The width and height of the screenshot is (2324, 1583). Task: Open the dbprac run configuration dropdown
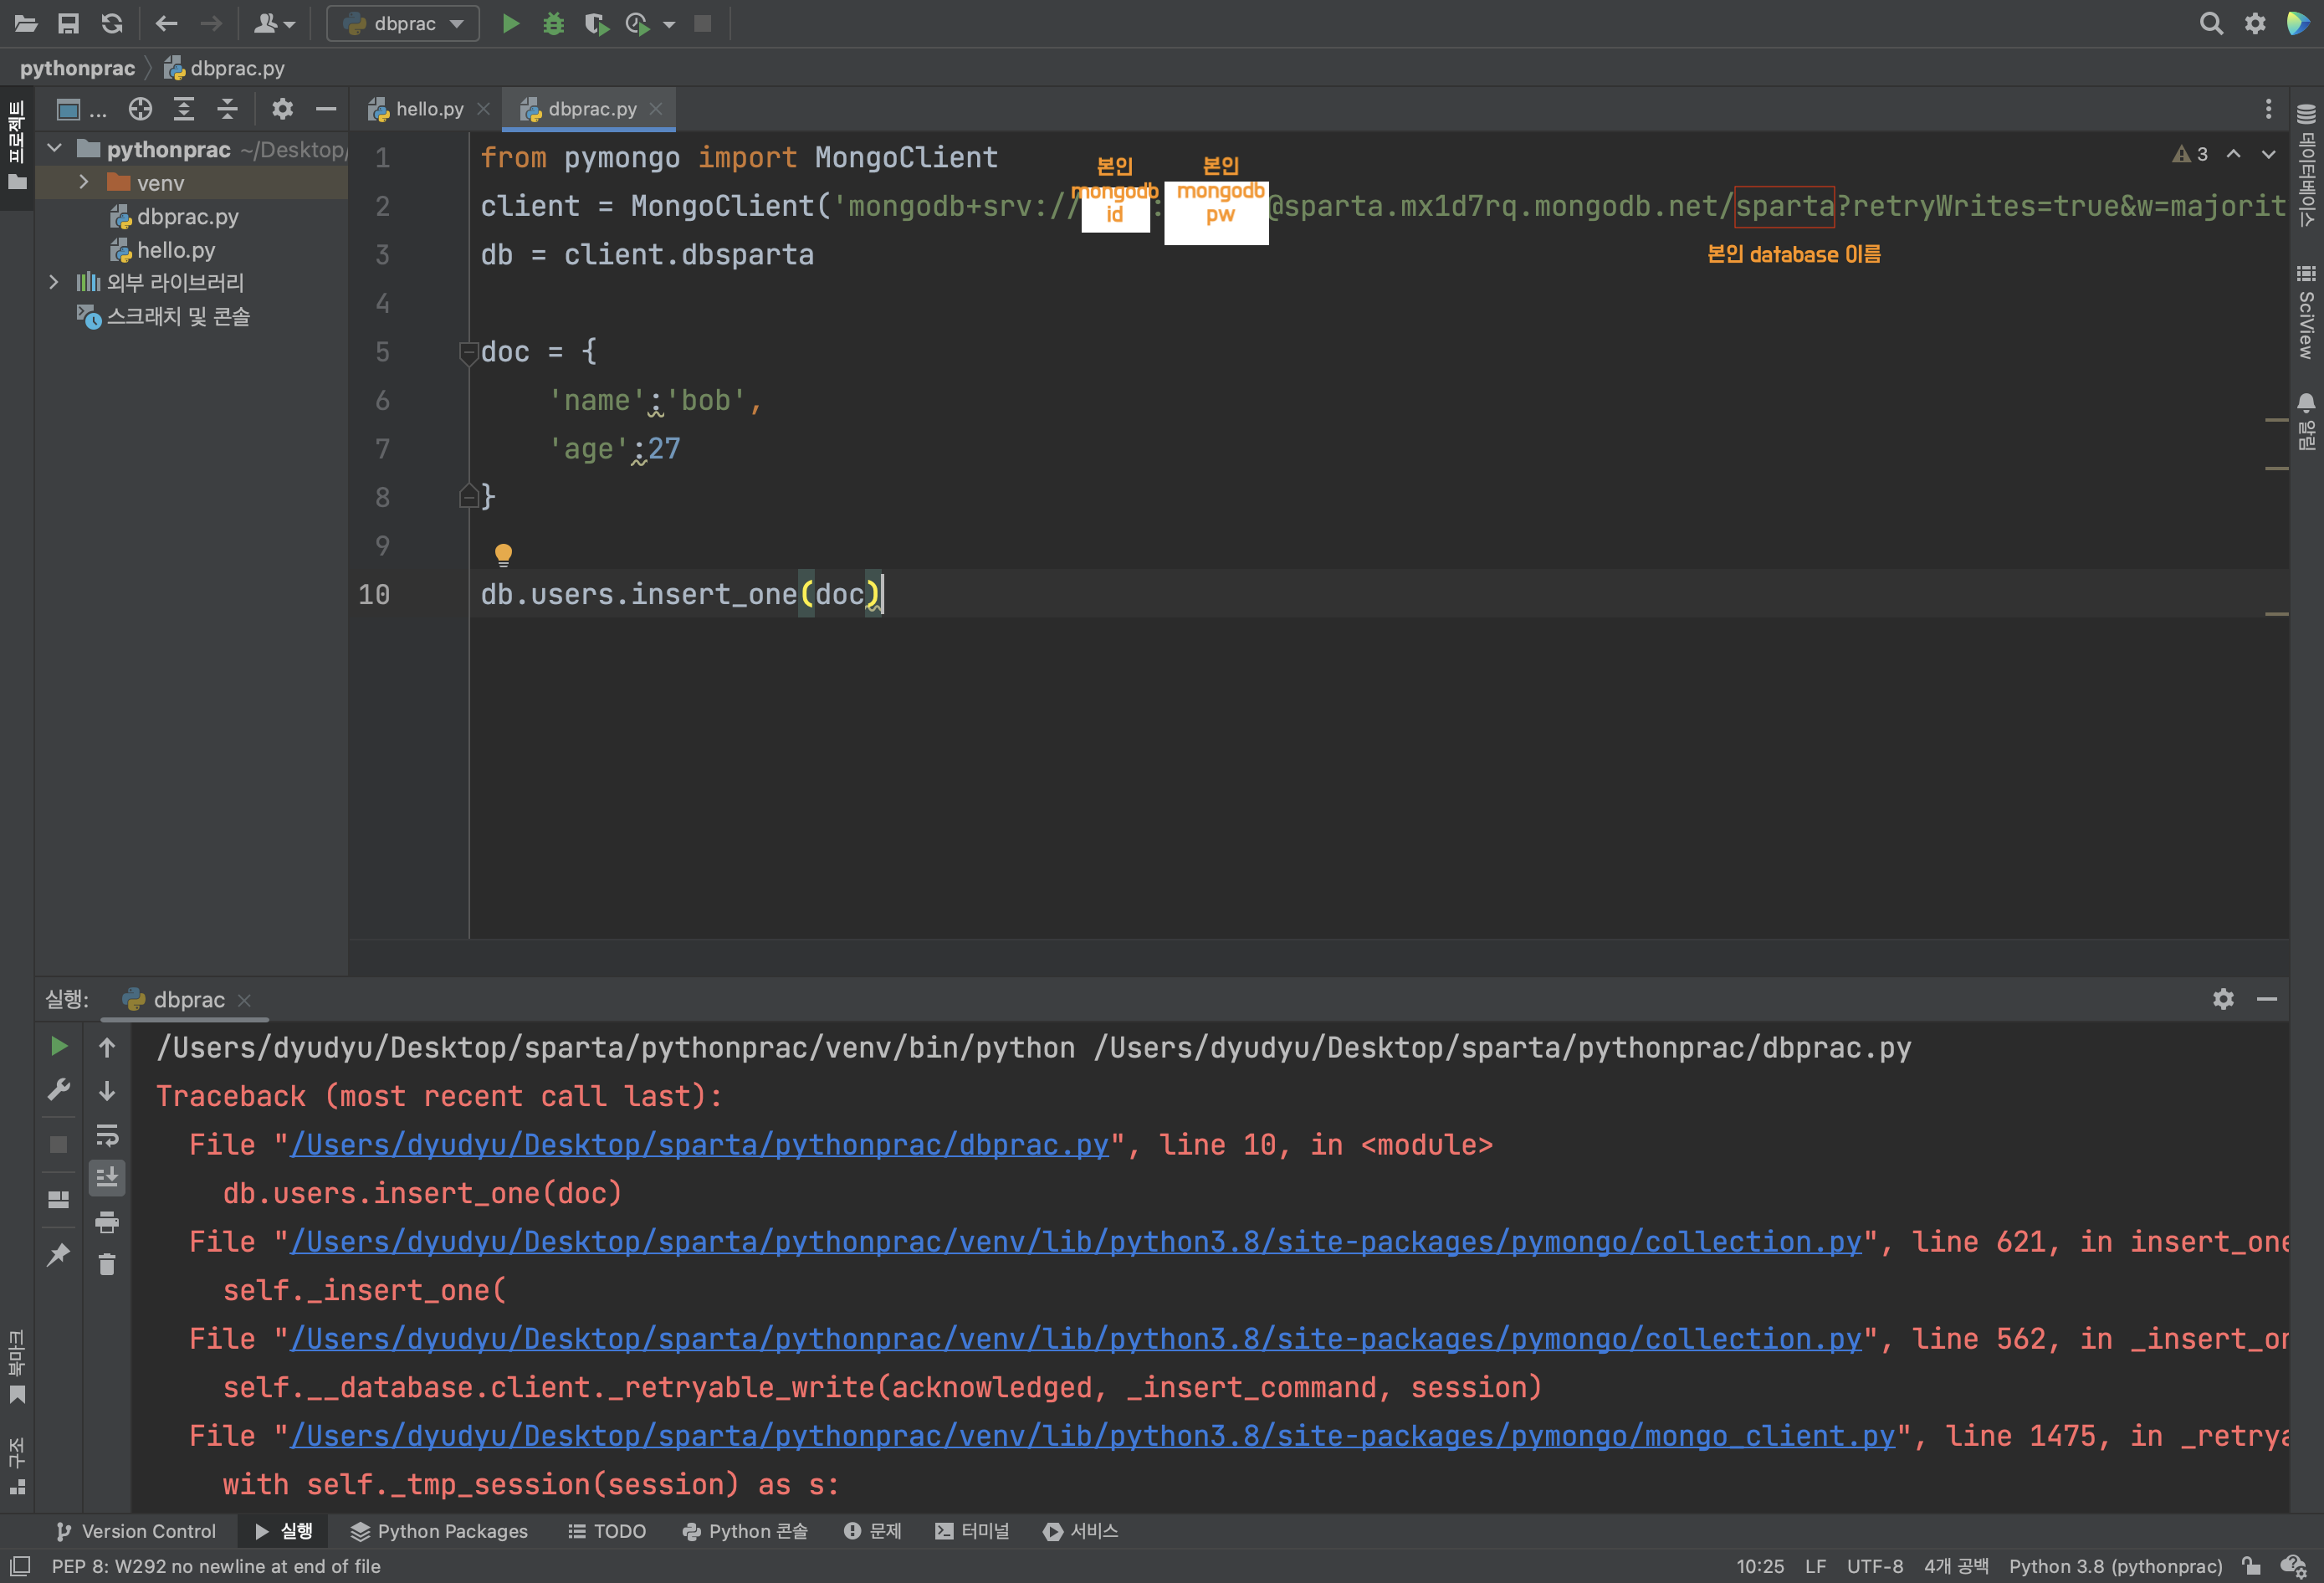tap(403, 23)
